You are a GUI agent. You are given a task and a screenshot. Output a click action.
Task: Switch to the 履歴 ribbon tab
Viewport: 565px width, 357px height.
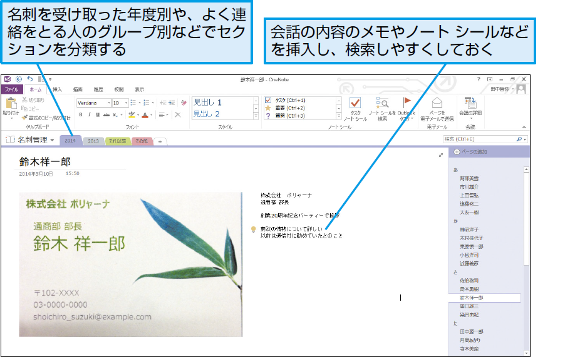click(x=98, y=89)
